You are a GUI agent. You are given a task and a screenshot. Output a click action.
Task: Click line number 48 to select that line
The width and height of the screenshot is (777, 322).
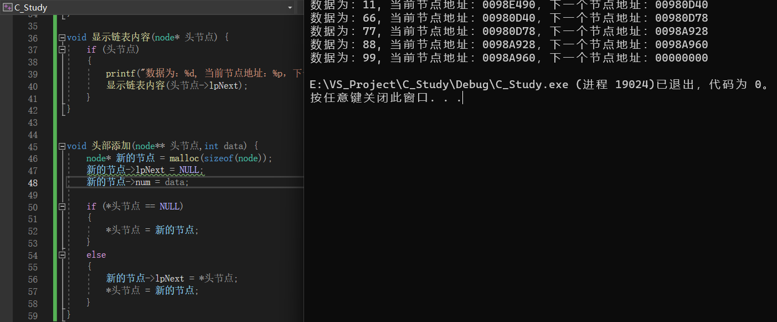pos(32,182)
